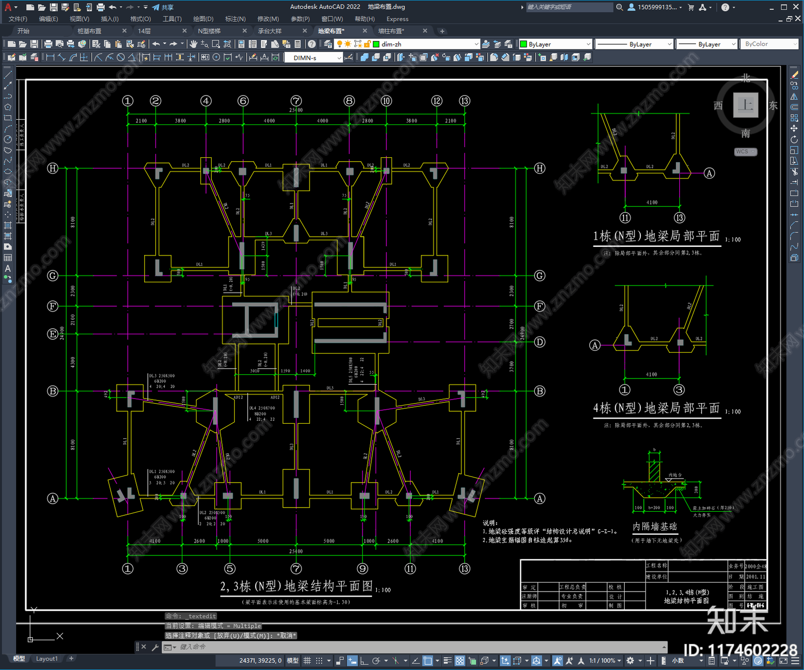Toggle ortho mode in status bar
The height and width of the screenshot is (670, 804).
(x=364, y=660)
